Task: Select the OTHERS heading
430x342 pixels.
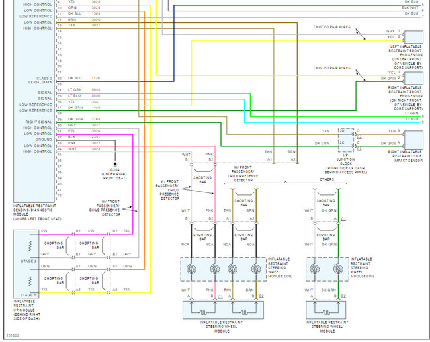Action: coord(327,179)
